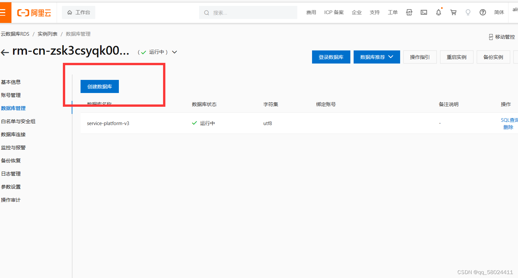
Task: Open the help question-mark icon
Action: (x=483, y=12)
